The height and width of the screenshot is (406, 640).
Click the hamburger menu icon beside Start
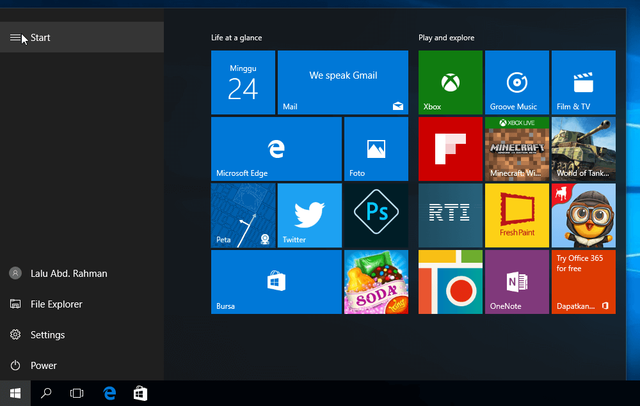[x=15, y=38]
